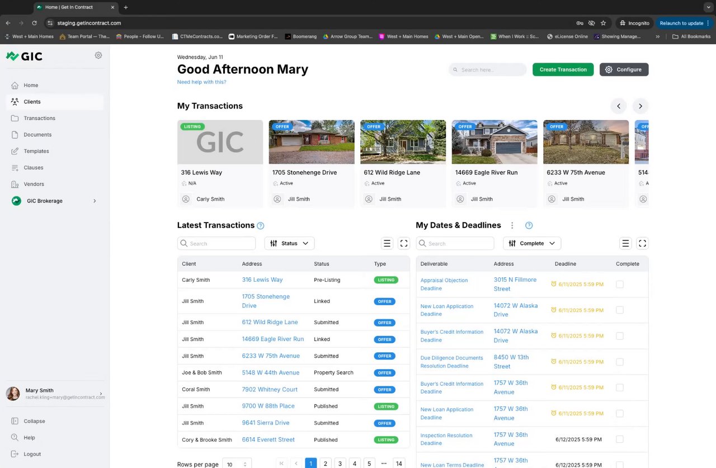Open 3015 N Fillmore Street link
Image resolution: width=716 pixels, height=468 pixels.
[x=515, y=284]
